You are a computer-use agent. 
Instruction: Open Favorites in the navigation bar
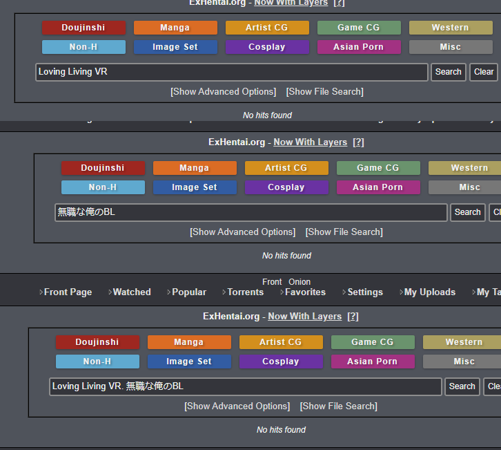pos(305,292)
